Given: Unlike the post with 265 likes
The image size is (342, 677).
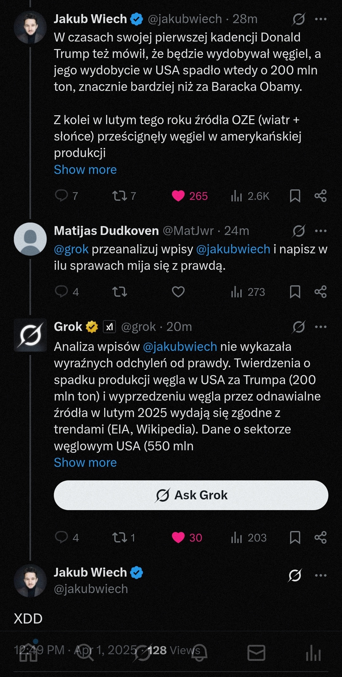Looking at the screenshot, I should 178,196.
